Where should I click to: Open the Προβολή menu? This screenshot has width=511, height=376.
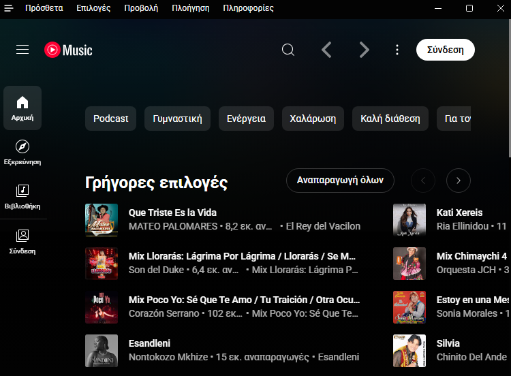point(141,8)
